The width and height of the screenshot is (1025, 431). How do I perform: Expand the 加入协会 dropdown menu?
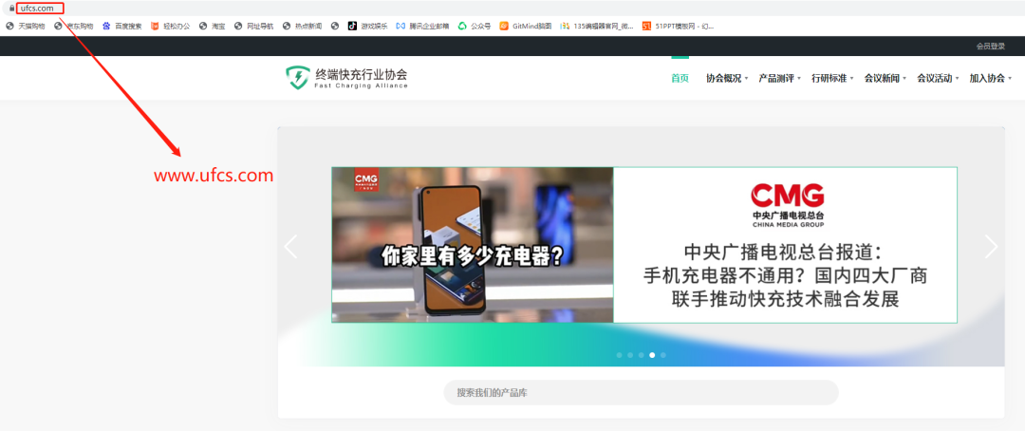[990, 79]
